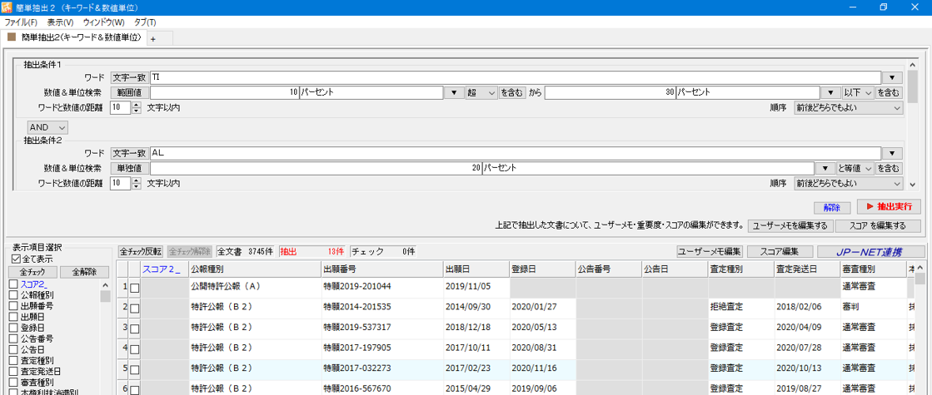Open the 表示(V) menu
Image resolution: width=932 pixels, height=395 pixels.
[x=60, y=22]
